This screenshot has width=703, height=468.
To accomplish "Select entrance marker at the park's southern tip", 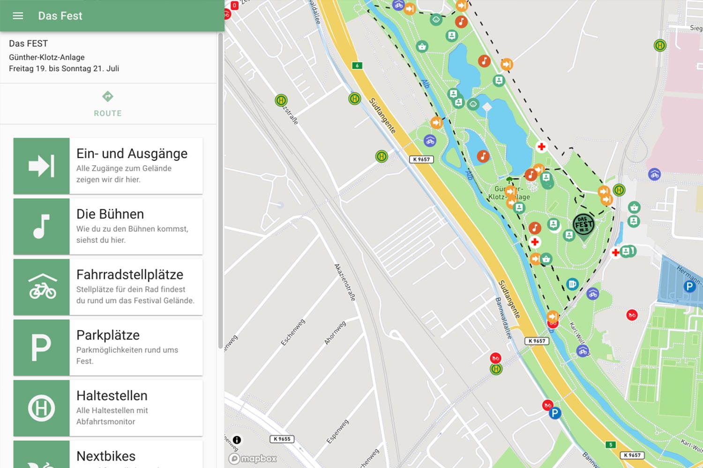I will point(553,316).
